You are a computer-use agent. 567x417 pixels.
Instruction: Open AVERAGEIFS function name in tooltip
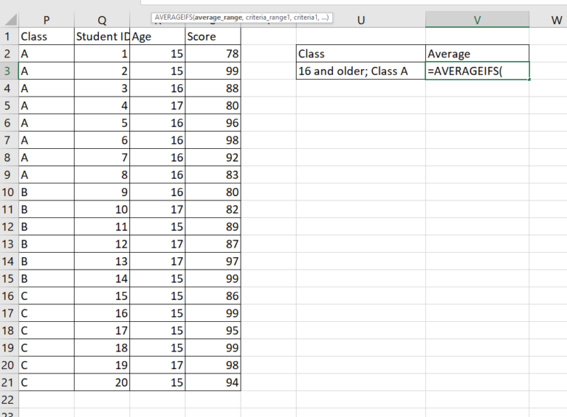click(173, 17)
